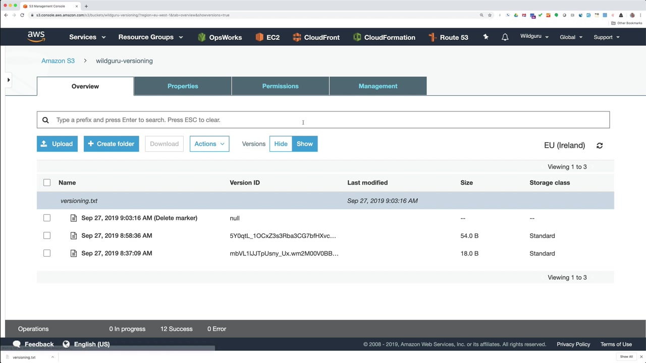Click the pin shortcuts icon

[x=486, y=37]
